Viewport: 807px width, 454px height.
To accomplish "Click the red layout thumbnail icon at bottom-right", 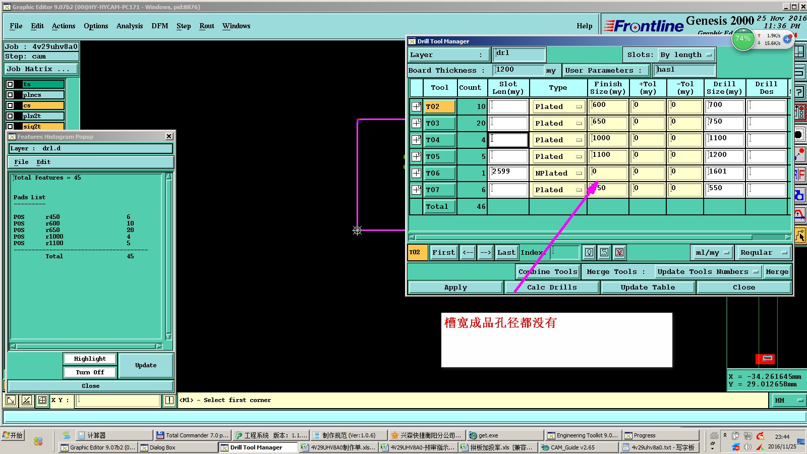I will 765,359.
